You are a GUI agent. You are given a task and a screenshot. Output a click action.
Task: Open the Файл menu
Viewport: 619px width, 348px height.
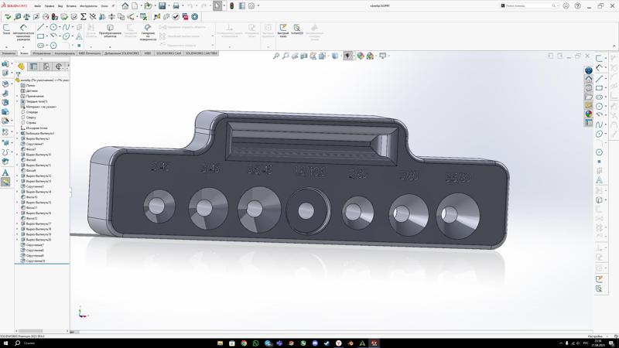(37, 6)
